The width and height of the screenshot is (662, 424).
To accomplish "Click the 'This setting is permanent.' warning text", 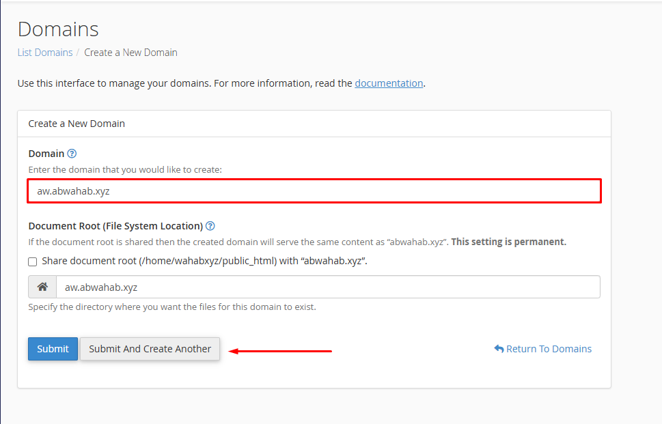I will [508, 242].
